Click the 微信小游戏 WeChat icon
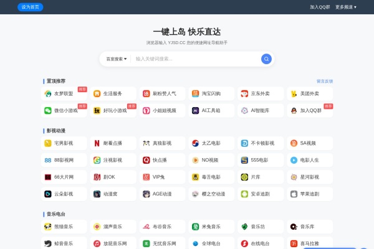Image resolution: width=374 pixels, height=249 pixels. (x=48, y=111)
